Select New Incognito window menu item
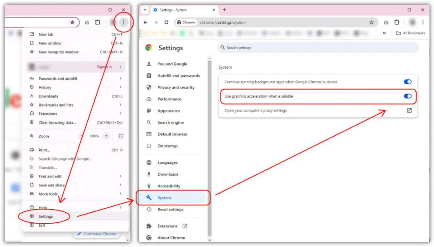This screenshot has width=434, height=247. 58,52
